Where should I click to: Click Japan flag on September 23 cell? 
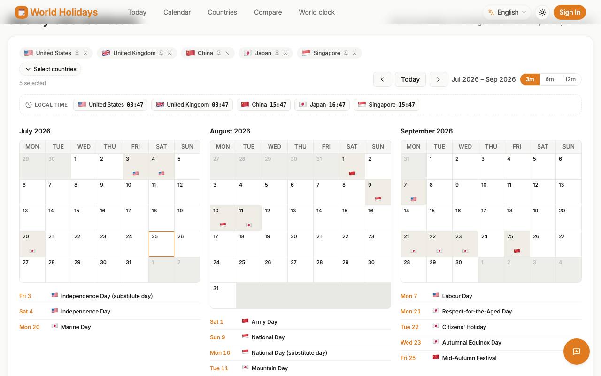click(x=465, y=251)
